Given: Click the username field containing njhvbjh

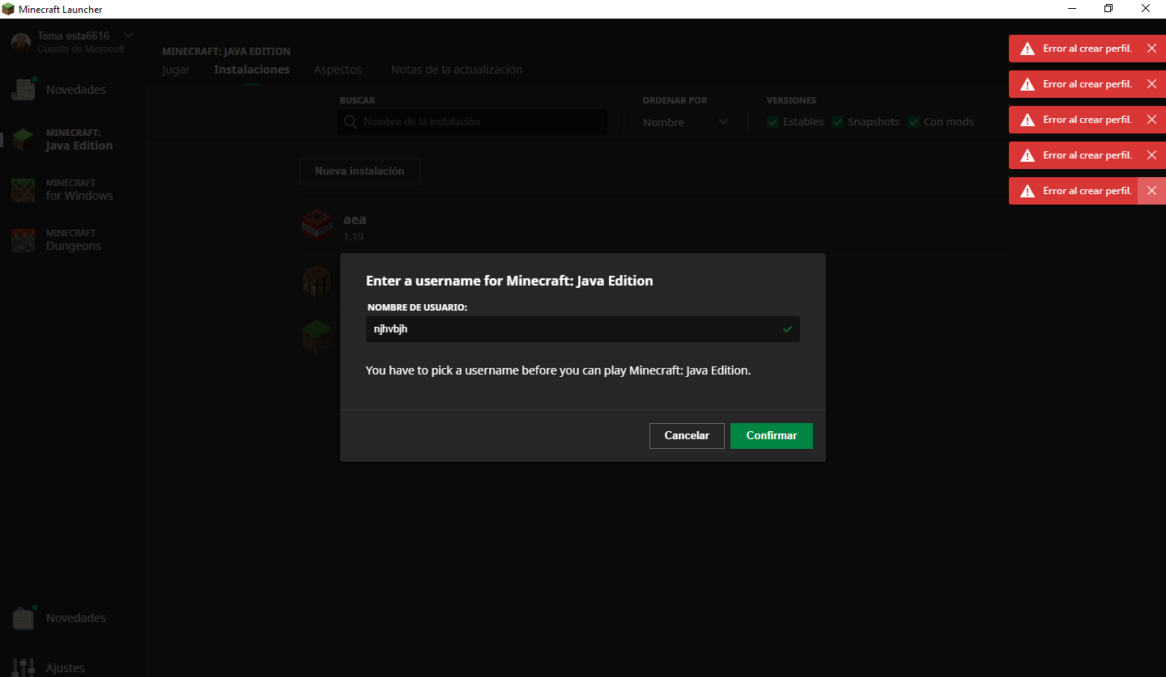Looking at the screenshot, I should coord(583,329).
